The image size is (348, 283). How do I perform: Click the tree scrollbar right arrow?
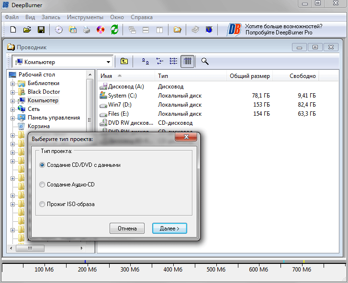pyautogui.click(x=82, y=248)
